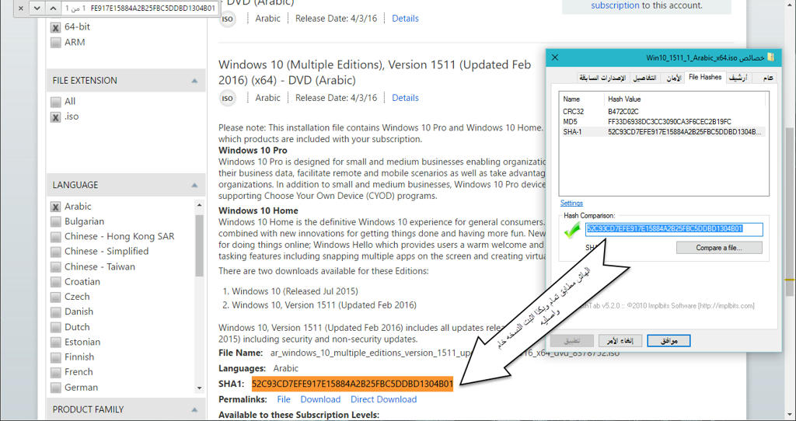Open the التفاصيل (Details) tab
This screenshot has height=421, width=796.
click(645, 78)
